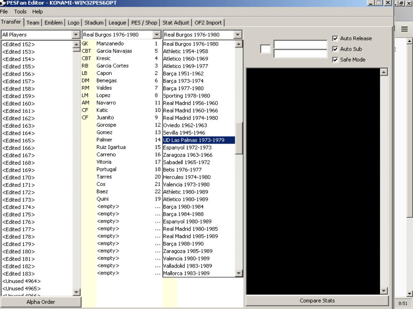This screenshot has width=413, height=309.
Task: Click the Compare Stats button
Action: click(317, 301)
